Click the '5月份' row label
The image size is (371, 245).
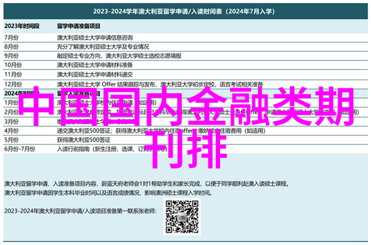[x=11, y=140]
